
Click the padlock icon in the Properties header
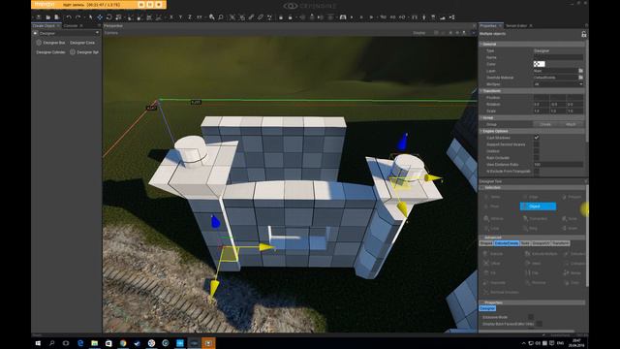tap(583, 35)
